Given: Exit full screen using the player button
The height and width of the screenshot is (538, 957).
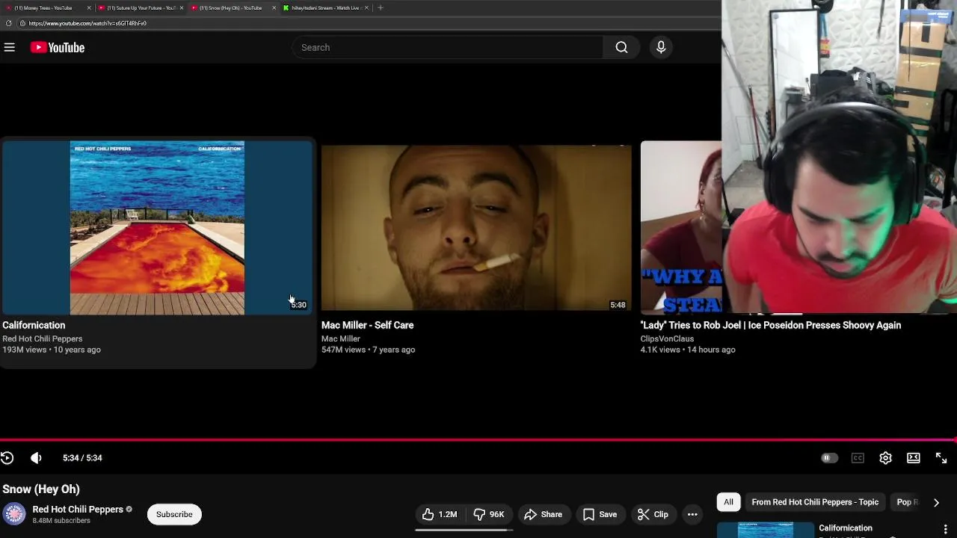Looking at the screenshot, I should point(941,458).
